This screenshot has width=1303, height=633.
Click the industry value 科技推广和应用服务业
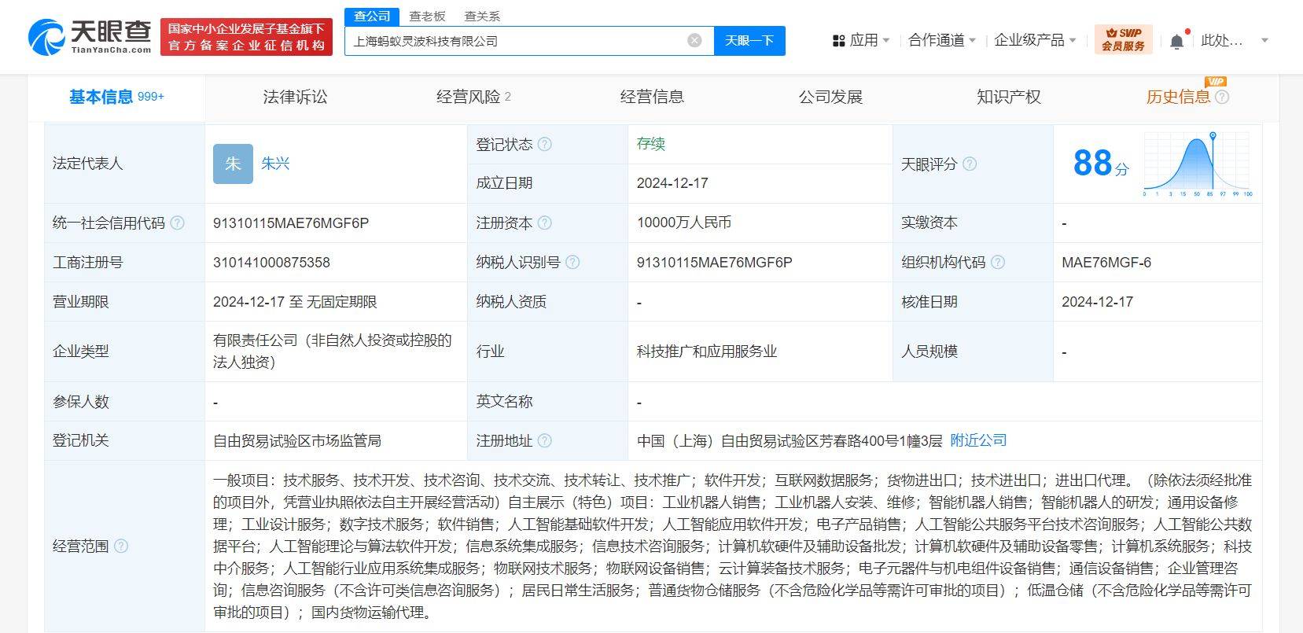click(x=707, y=351)
